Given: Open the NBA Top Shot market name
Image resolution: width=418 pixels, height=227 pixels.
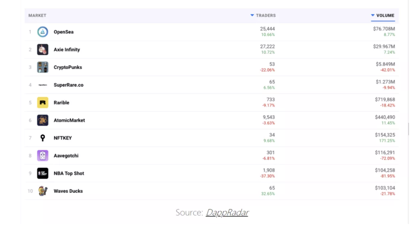Looking at the screenshot, I should (69, 173).
